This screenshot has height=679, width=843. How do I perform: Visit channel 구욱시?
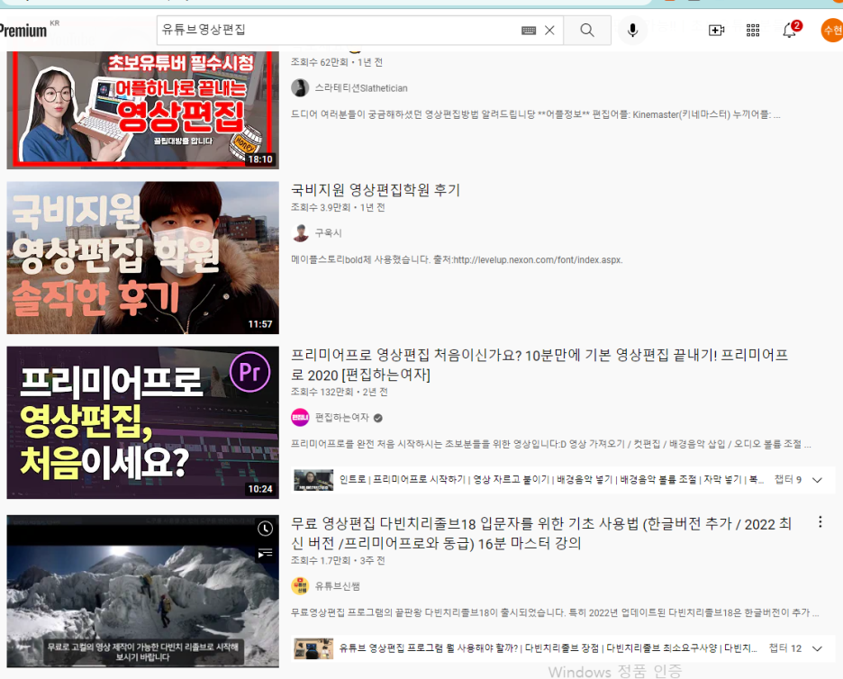pos(328,232)
